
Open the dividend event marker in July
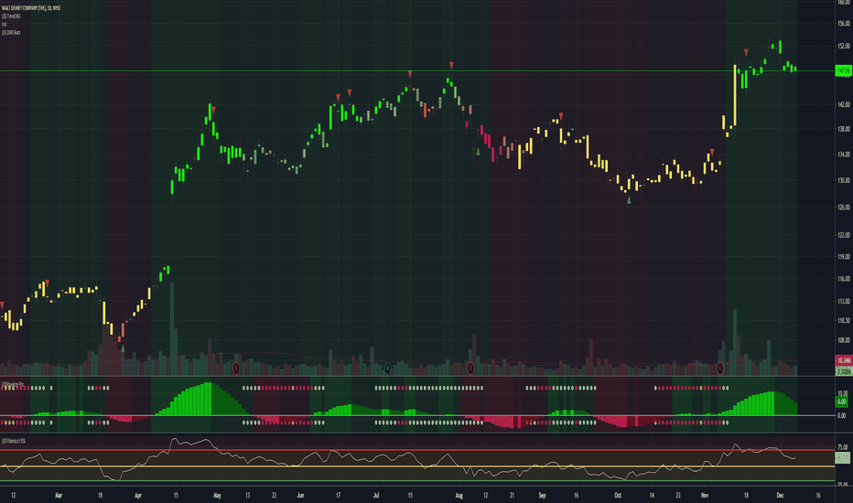click(387, 369)
